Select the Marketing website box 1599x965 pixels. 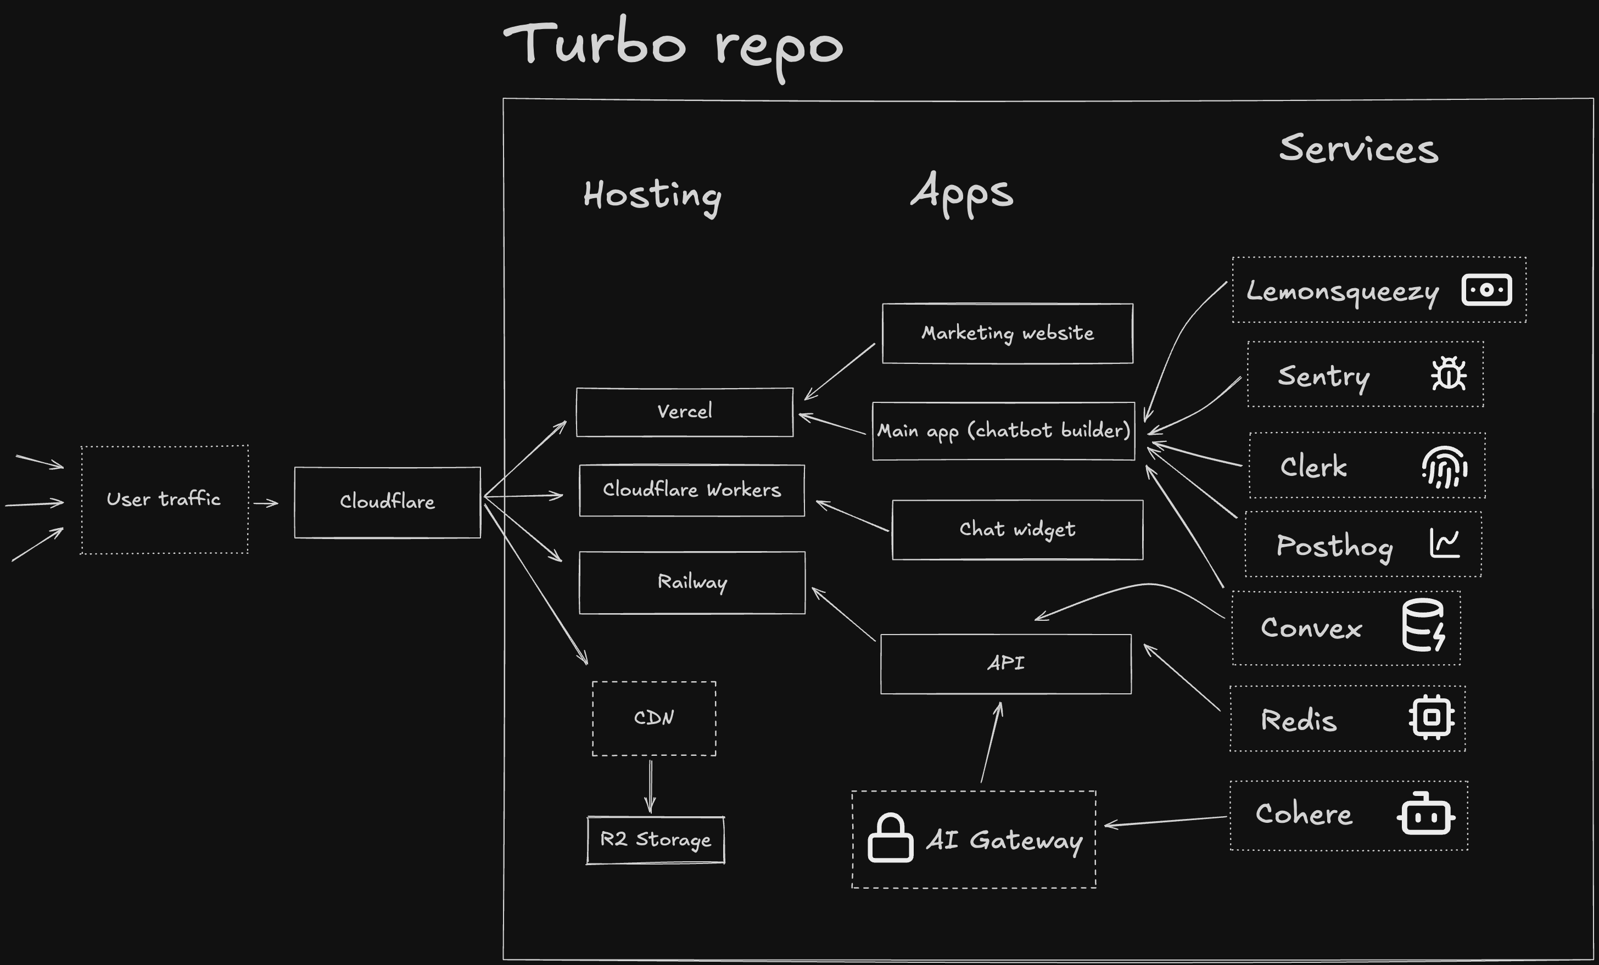[1008, 333]
